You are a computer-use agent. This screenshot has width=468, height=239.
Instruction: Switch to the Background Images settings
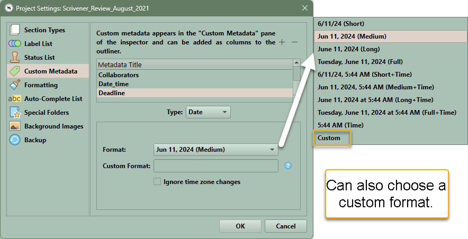click(48, 126)
